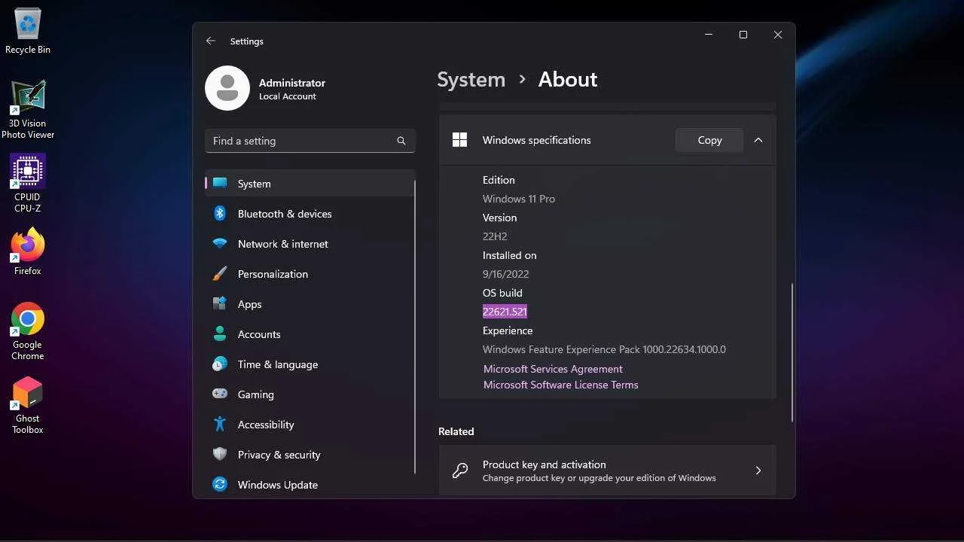
Task: Open Network & internet settings
Action: click(310, 244)
